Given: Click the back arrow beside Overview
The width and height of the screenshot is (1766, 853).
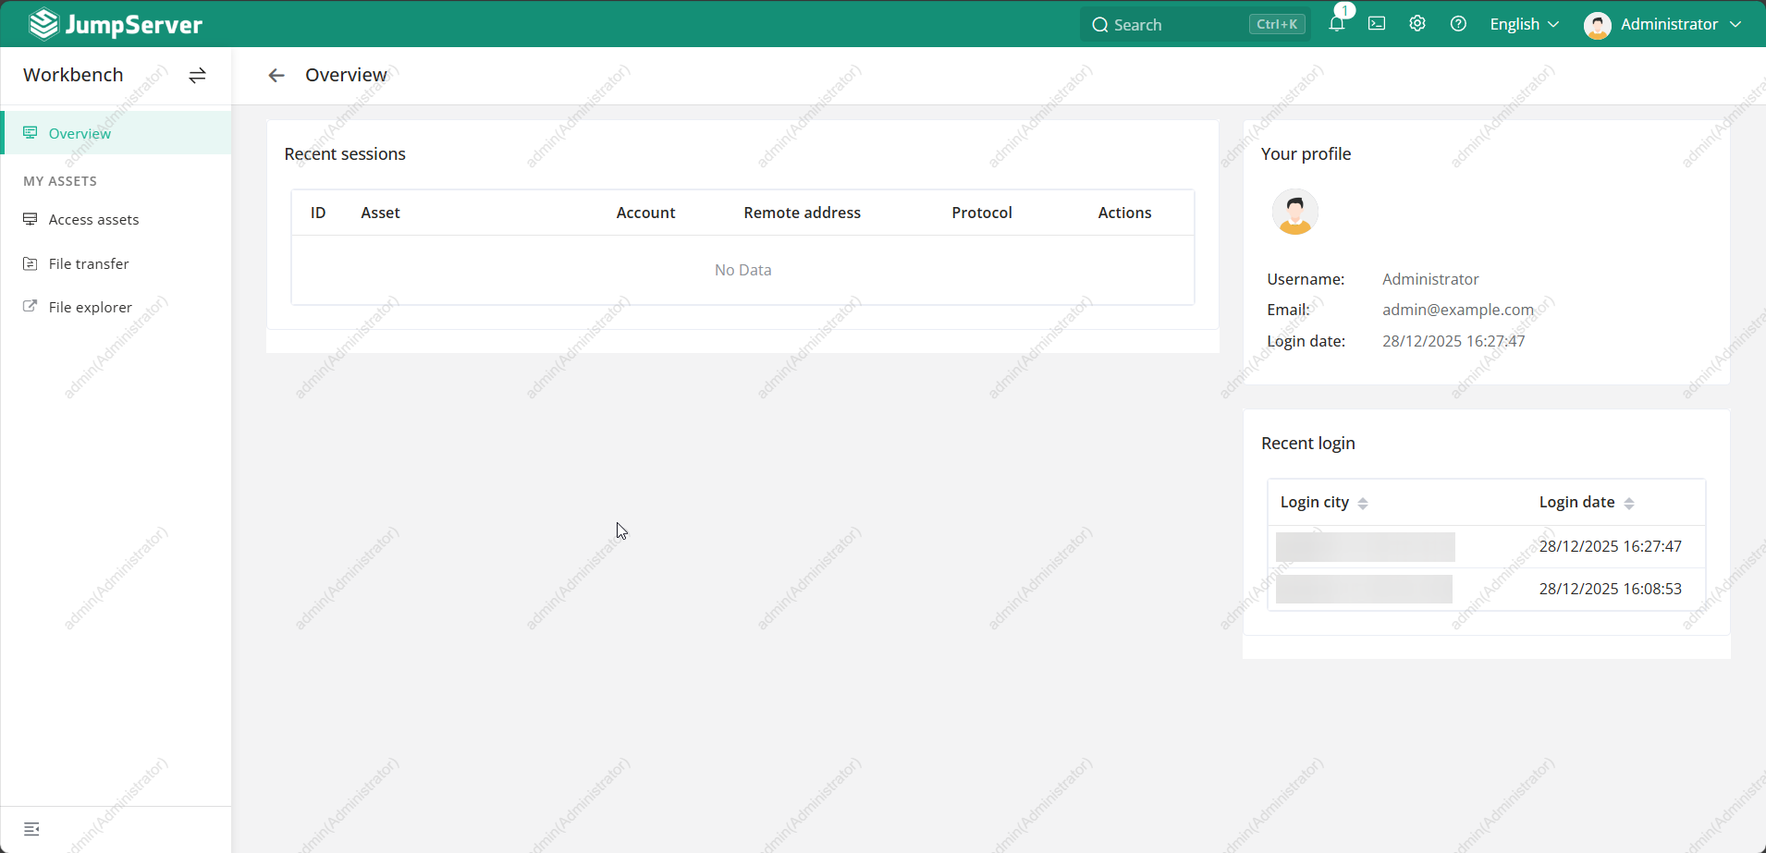Looking at the screenshot, I should (x=276, y=76).
